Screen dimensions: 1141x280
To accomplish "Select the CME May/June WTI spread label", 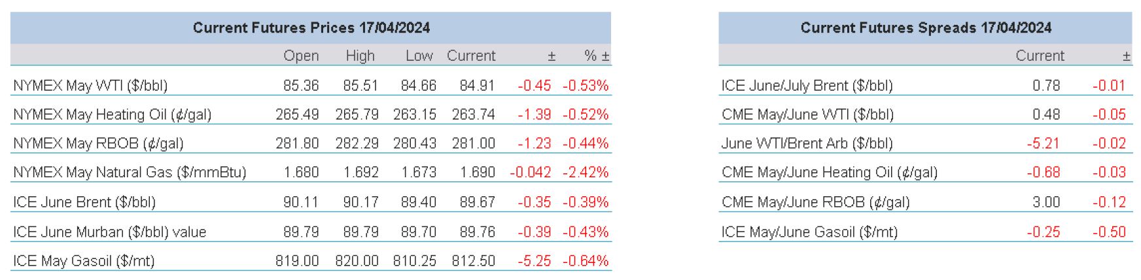I will tap(807, 114).
